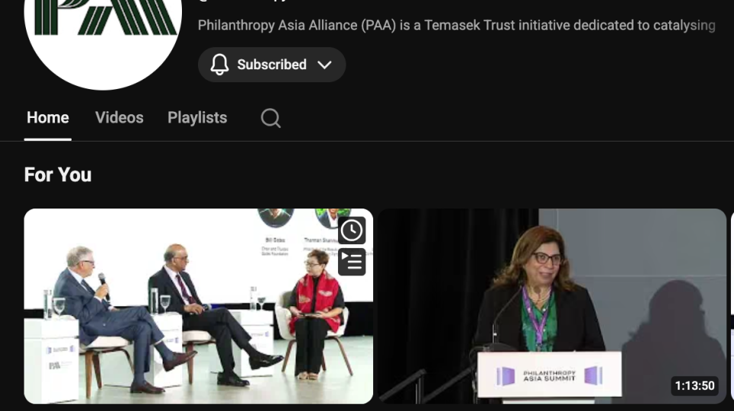The height and width of the screenshot is (411, 734).
Task: Click the 1:13:50 duration badge
Action: pos(694,386)
